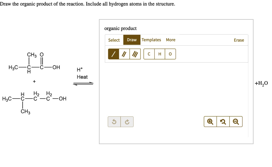The height and width of the screenshot is (167, 272).
Task: Toggle the Hydrogen (H) atom tool
Action: tap(159, 54)
